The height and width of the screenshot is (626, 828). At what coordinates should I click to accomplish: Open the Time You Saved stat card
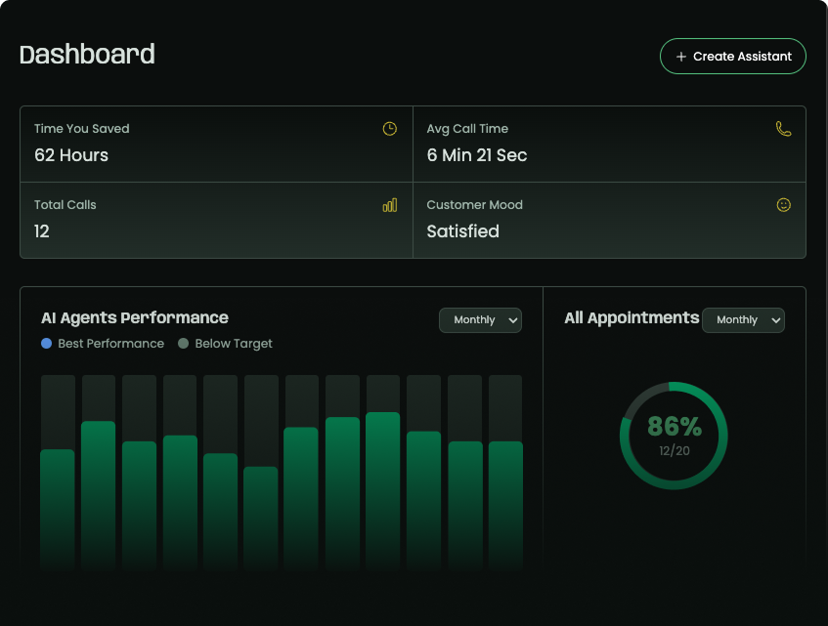click(216, 144)
